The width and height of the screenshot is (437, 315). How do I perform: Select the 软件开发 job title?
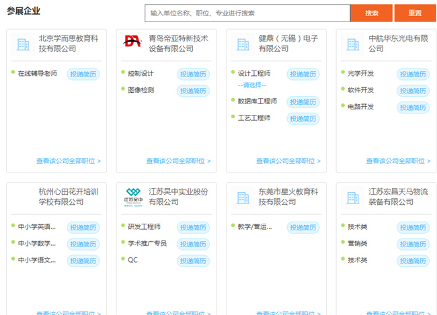(360, 90)
